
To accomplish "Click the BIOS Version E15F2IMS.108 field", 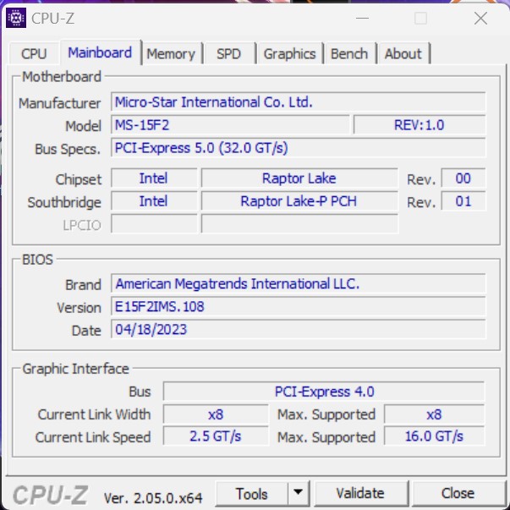I will [299, 307].
